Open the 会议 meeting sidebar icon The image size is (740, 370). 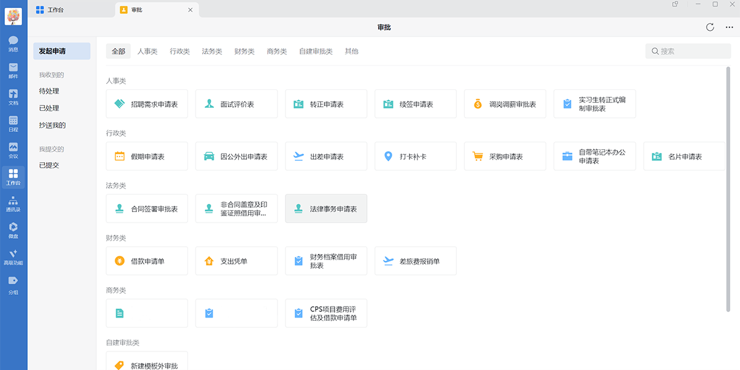click(13, 150)
